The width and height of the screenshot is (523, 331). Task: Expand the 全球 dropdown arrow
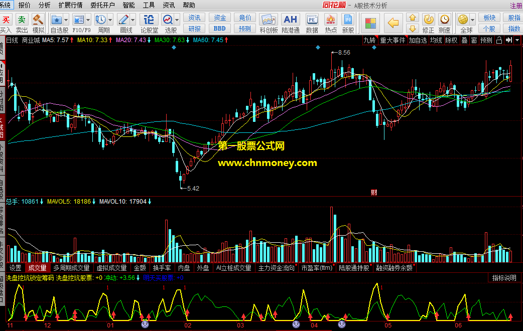pos(472,20)
